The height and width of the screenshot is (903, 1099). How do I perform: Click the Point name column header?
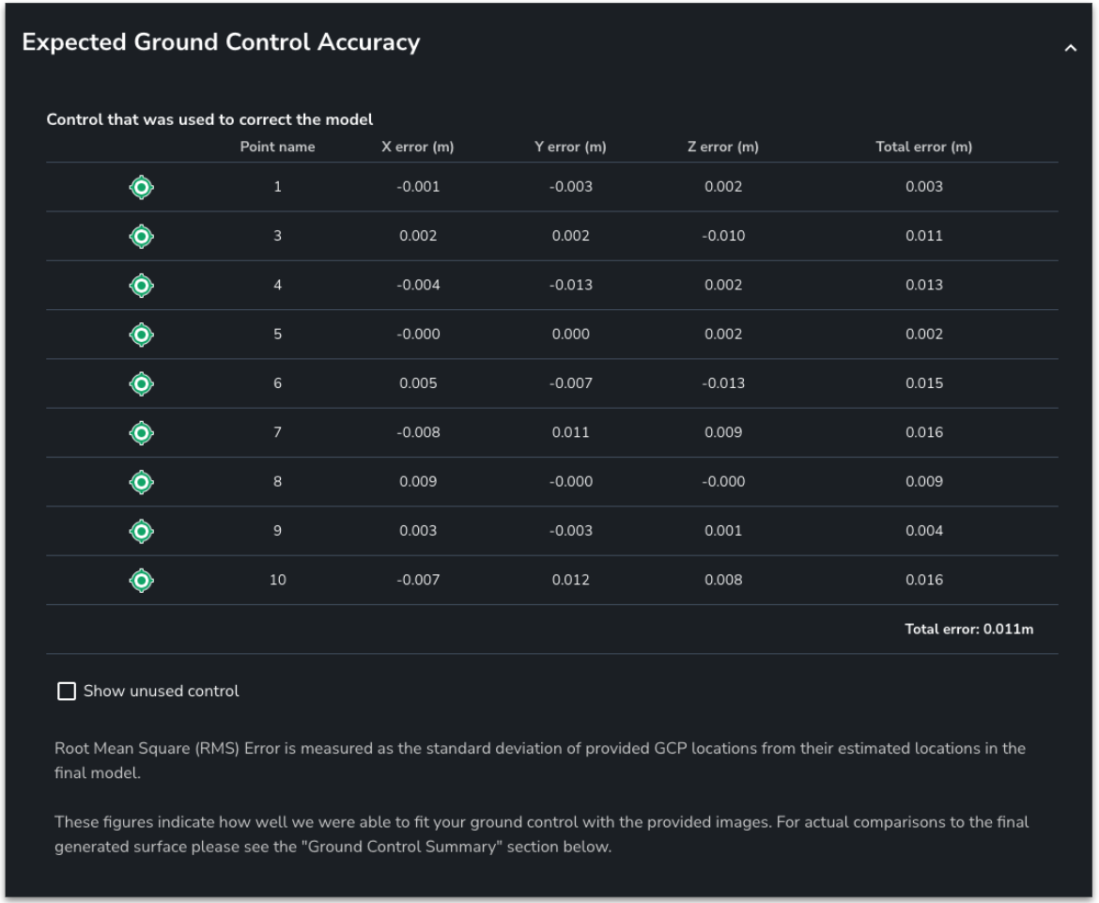click(277, 147)
